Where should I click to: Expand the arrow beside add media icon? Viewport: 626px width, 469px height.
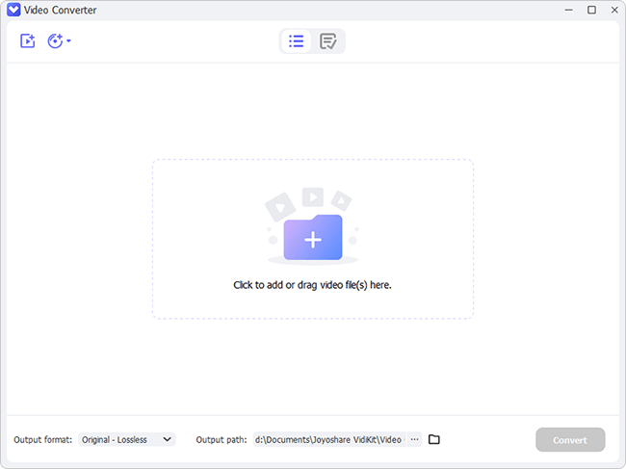tap(69, 41)
